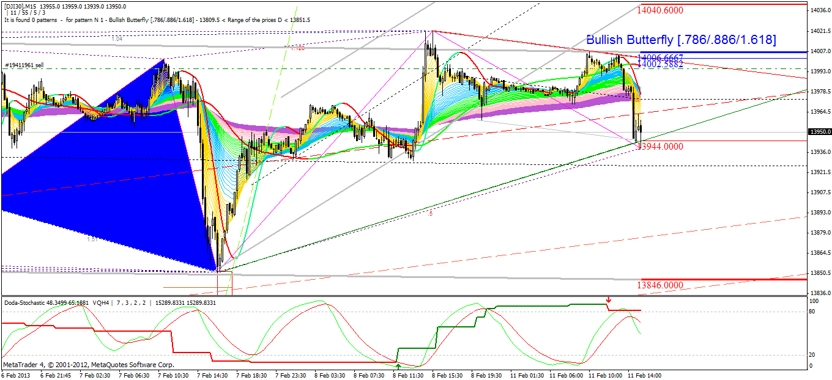Click 13964.0 on the price axis
Image resolution: width=832 pixels, height=380 pixels.
tap(819, 112)
